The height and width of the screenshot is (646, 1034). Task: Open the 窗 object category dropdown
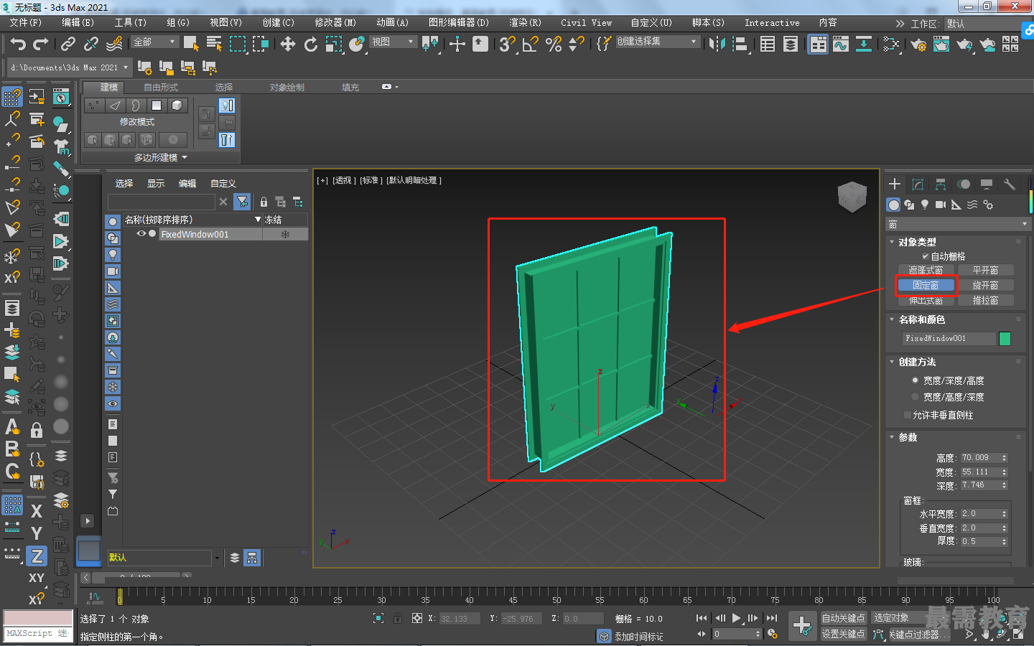(x=959, y=225)
